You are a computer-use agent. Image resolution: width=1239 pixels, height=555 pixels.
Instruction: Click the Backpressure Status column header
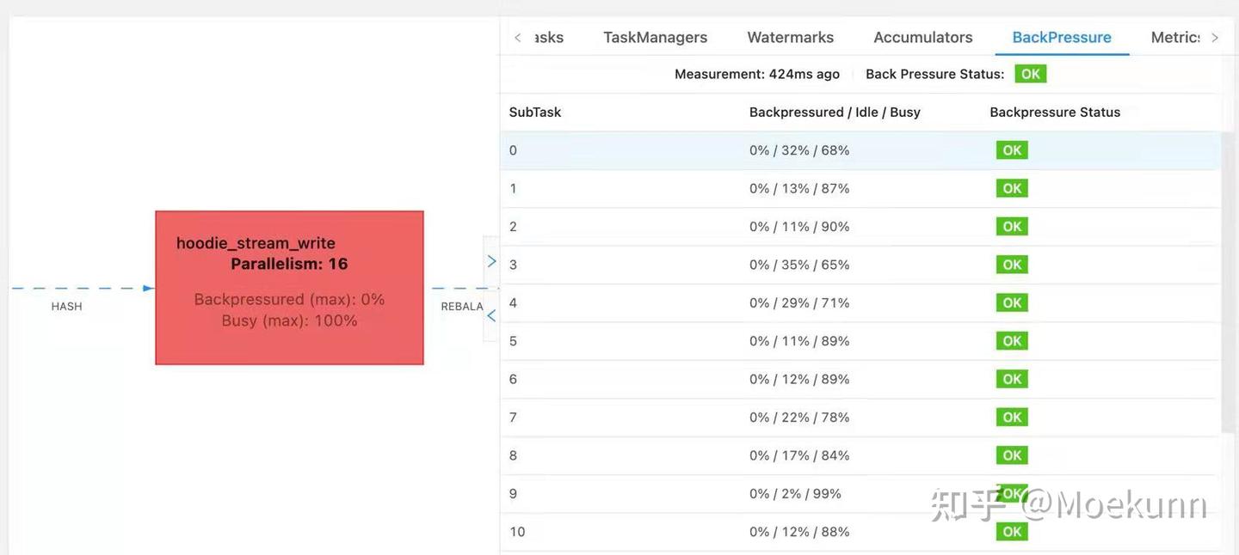coord(1054,113)
